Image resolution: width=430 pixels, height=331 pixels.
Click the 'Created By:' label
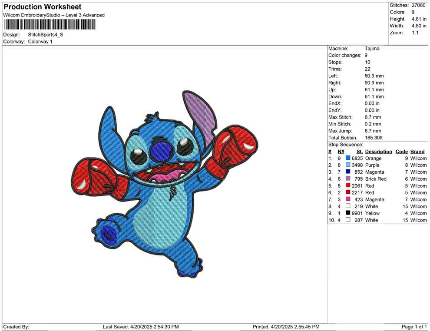[x=16, y=327]
